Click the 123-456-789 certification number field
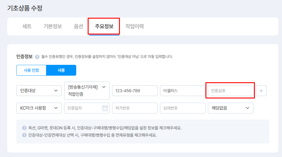 tap(135, 91)
